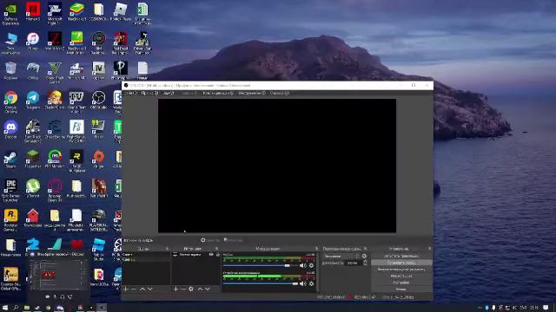Select the second scene in Scenes list
This screenshot has width=556, height=312.
click(x=146, y=259)
